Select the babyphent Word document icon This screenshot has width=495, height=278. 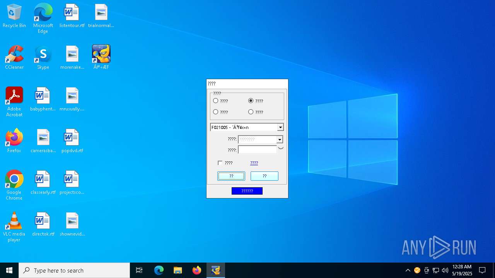coord(43,100)
